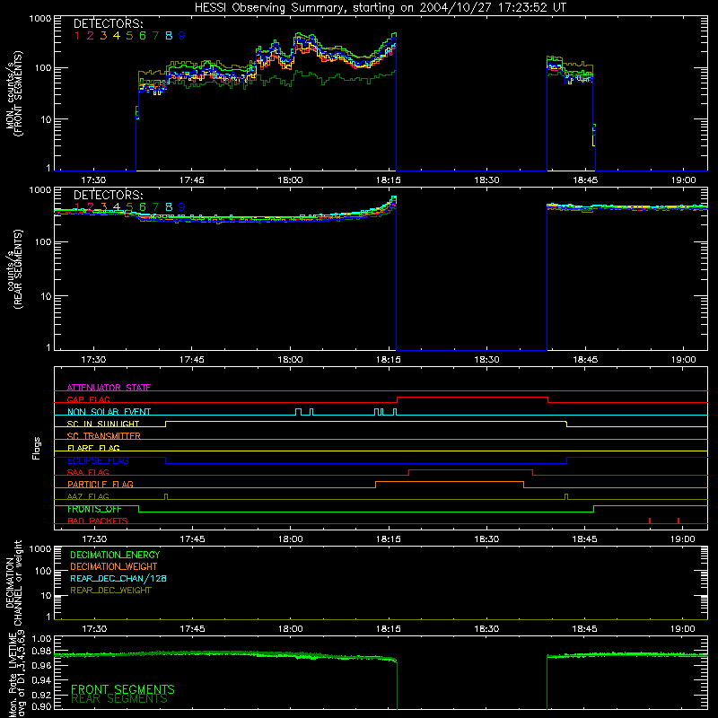The width and height of the screenshot is (718, 718).
Task: Click the GAP_FLAG label
Action: [88, 399]
